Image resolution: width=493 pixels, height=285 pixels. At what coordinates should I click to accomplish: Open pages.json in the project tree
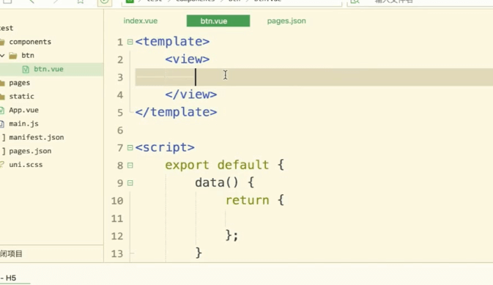click(30, 151)
